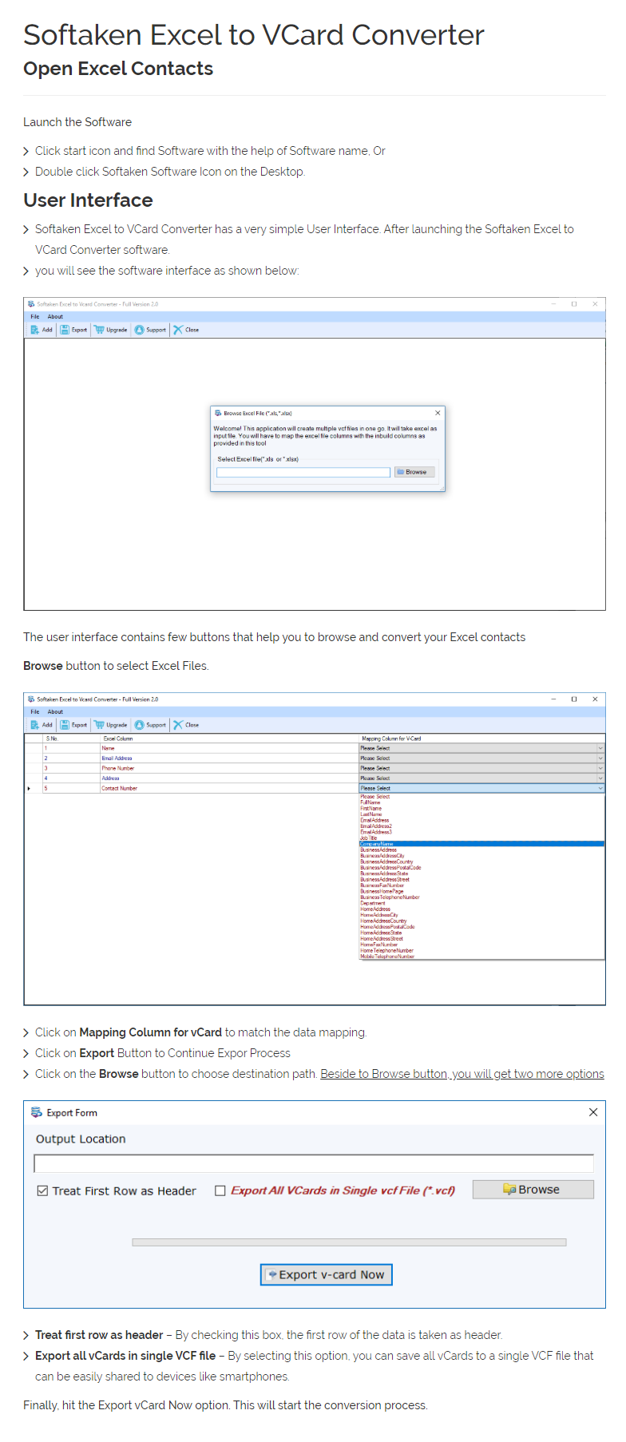
Task: Click the Add icon above the mapping column table
Action: pyautogui.click(x=34, y=725)
